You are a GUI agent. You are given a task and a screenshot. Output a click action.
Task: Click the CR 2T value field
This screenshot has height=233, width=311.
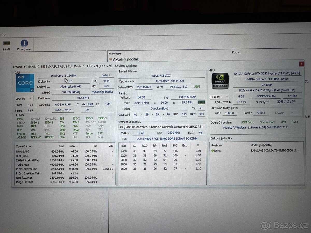point(201,108)
